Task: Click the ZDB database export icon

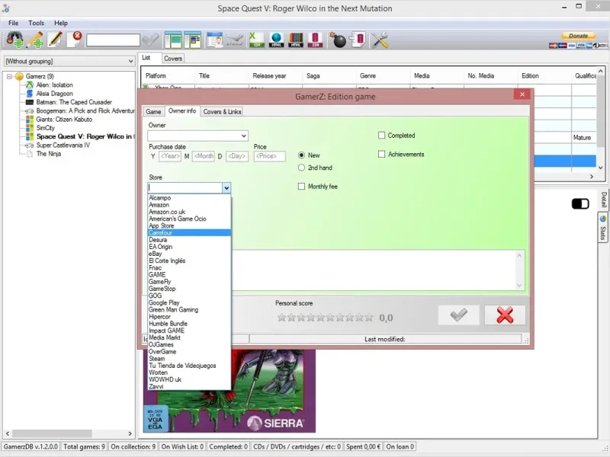Action: pos(315,40)
